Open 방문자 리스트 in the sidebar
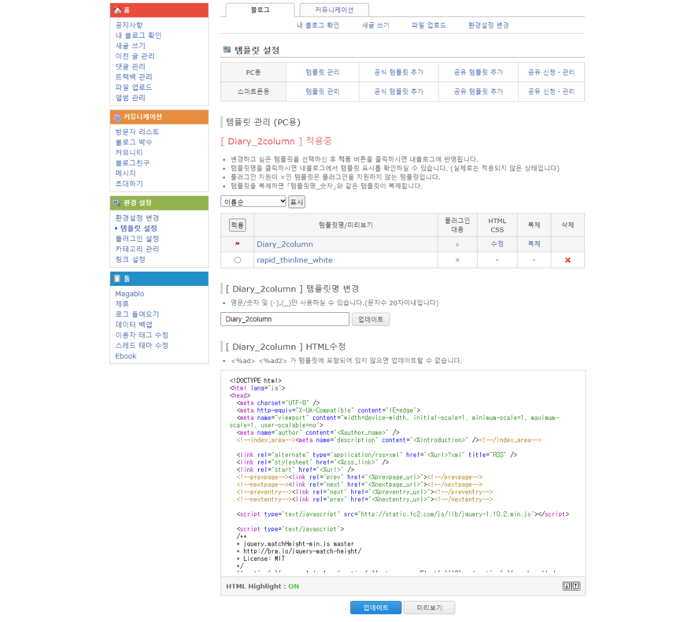 [x=137, y=132]
